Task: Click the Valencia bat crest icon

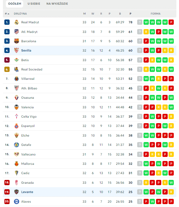Action: [x=17, y=107]
